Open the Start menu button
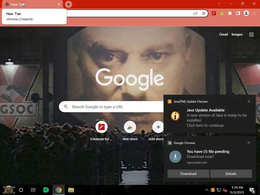260x195 pixels. [x=9, y=190]
